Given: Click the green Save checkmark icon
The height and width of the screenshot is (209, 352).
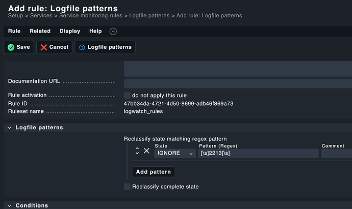Looking at the screenshot, I should (11, 47).
